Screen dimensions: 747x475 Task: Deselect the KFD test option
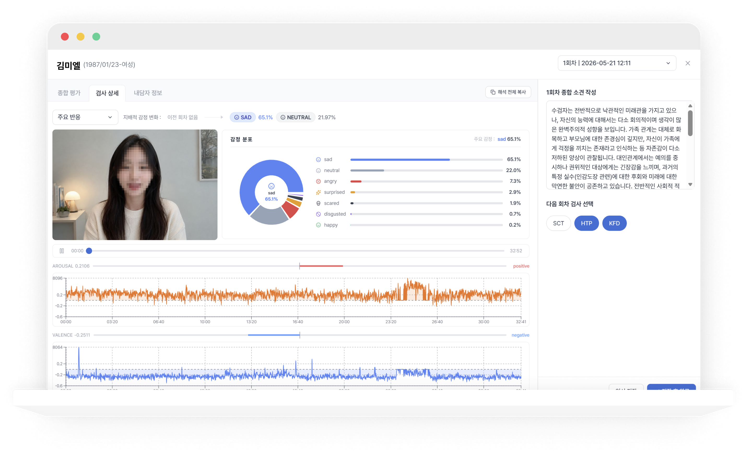point(614,223)
